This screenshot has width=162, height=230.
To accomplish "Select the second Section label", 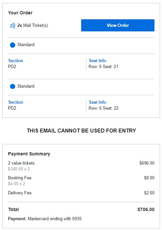I will [x=16, y=102].
